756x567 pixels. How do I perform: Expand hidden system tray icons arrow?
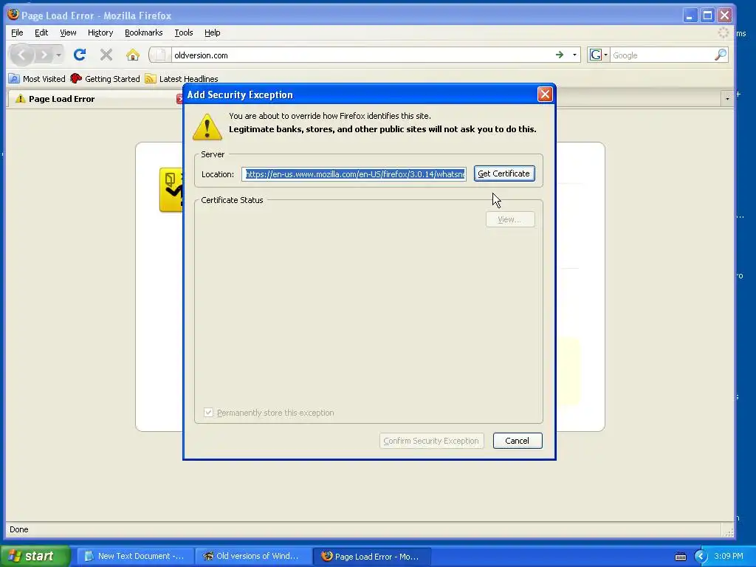click(701, 557)
